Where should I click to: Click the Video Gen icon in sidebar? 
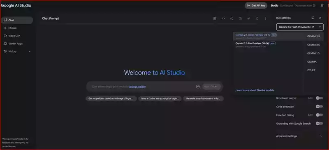pos(5,36)
